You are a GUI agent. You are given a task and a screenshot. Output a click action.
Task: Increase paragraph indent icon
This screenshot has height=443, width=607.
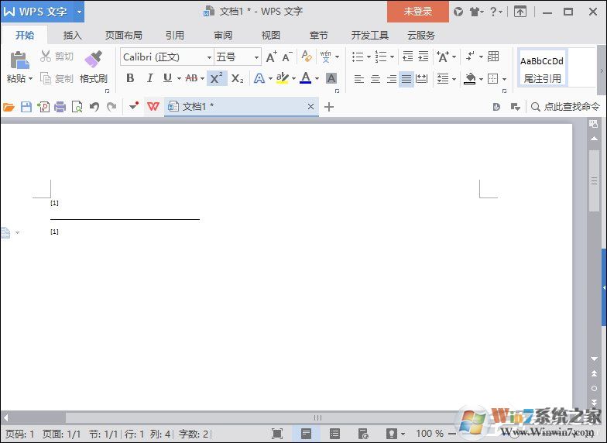[423, 57]
